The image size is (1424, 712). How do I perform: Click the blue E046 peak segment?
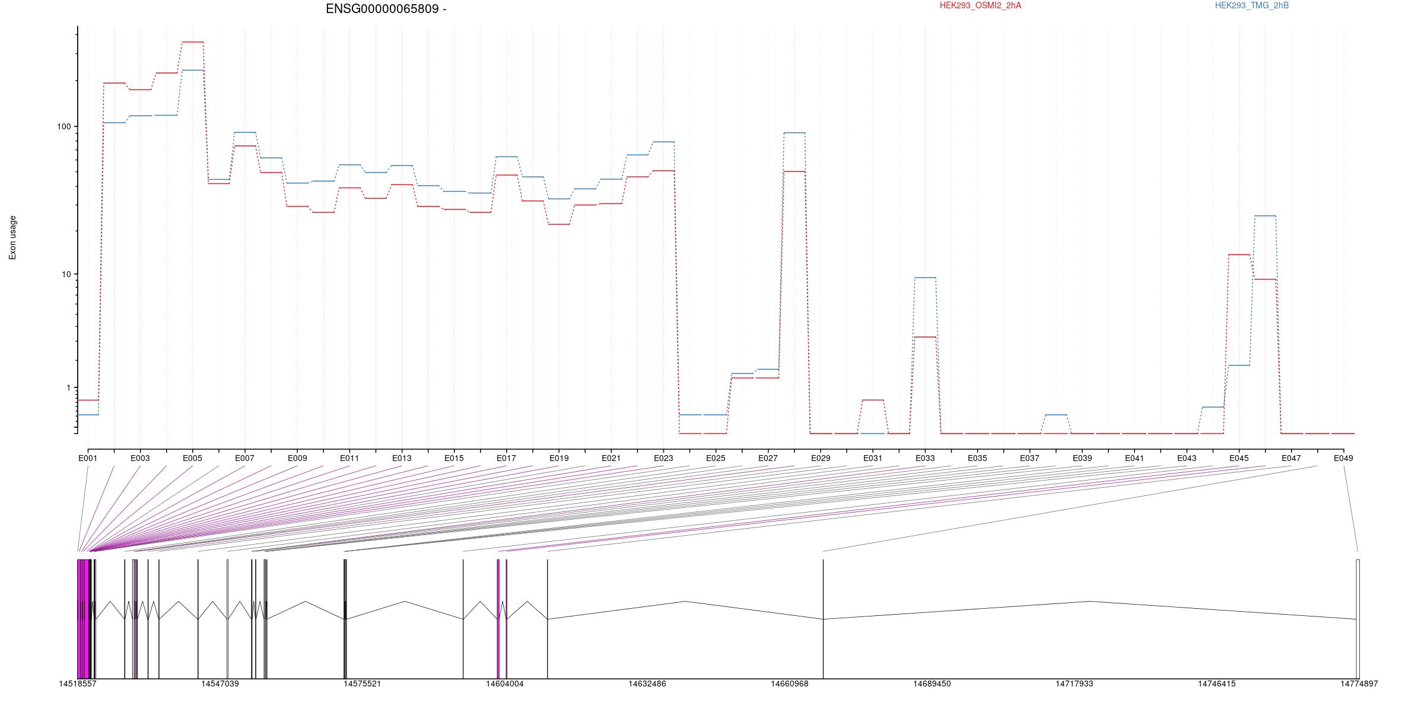[x=1265, y=216]
